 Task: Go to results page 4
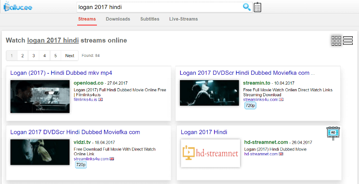(44, 56)
